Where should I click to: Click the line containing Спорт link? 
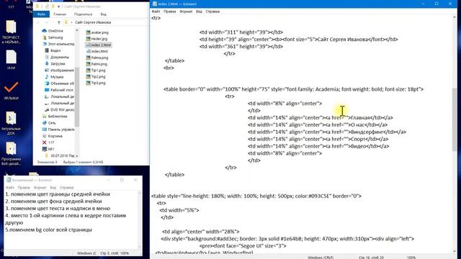pyautogui.click(x=318, y=139)
